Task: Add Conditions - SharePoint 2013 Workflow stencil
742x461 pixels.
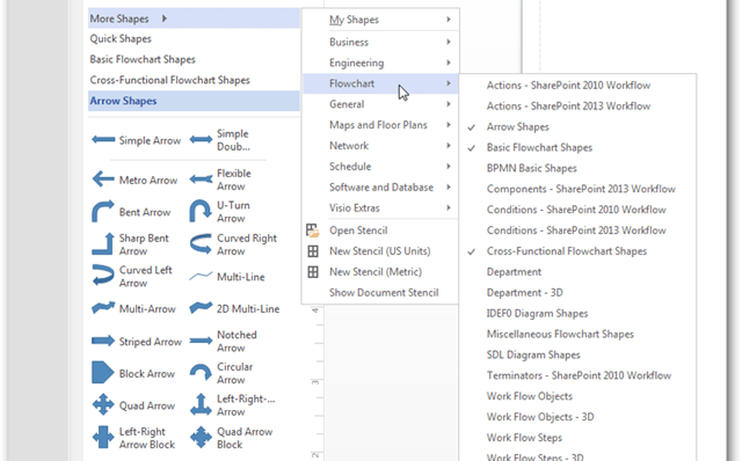Action: [x=577, y=230]
